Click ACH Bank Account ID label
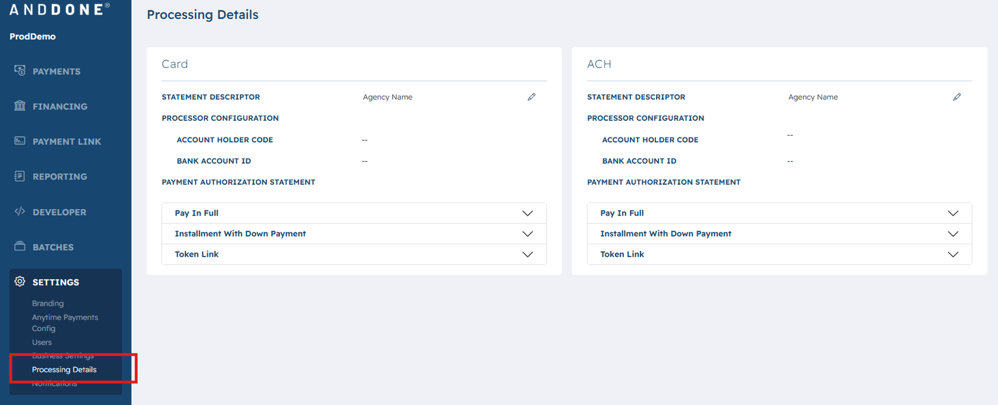This screenshot has height=405, width=998. pyautogui.click(x=639, y=161)
